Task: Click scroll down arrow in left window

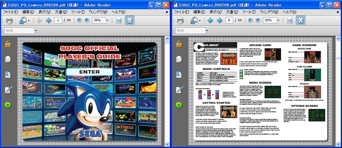Action: [167, 144]
